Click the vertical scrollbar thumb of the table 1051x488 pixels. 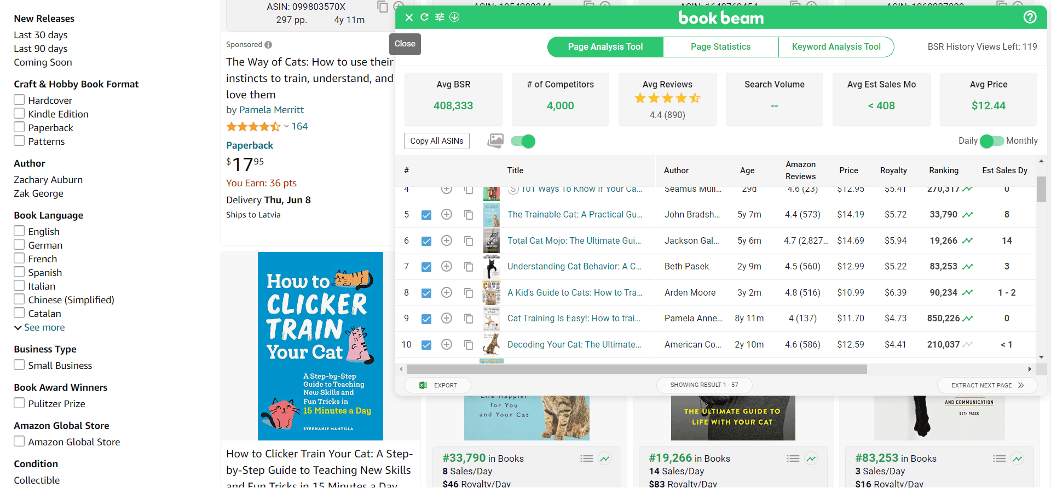(1041, 189)
